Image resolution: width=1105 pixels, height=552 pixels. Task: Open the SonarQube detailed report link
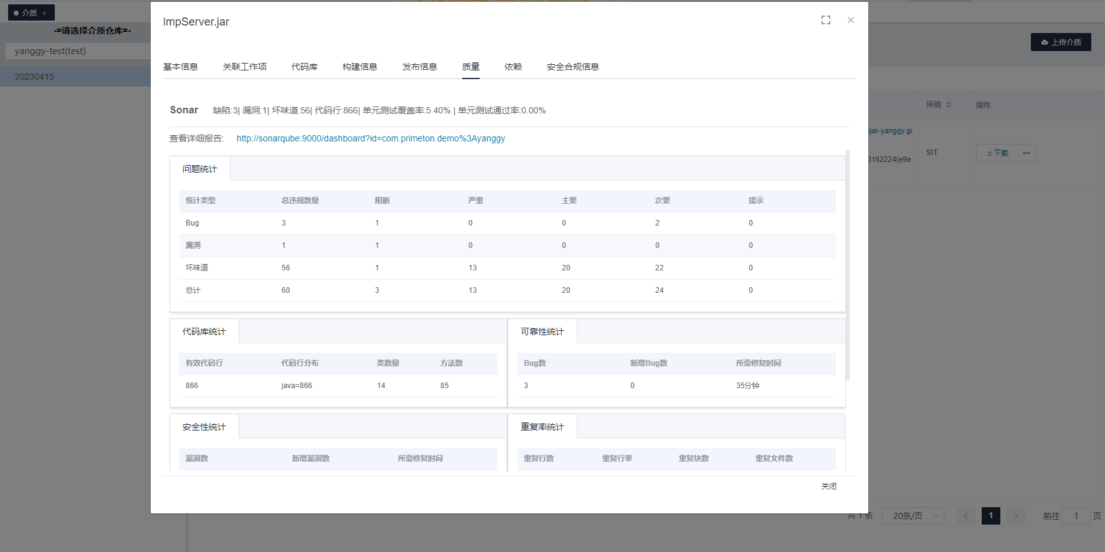371,138
